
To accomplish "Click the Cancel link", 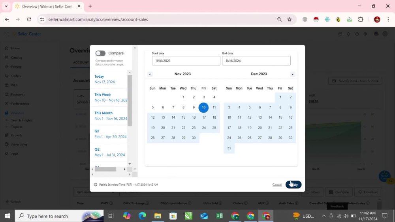I will [x=277, y=185].
